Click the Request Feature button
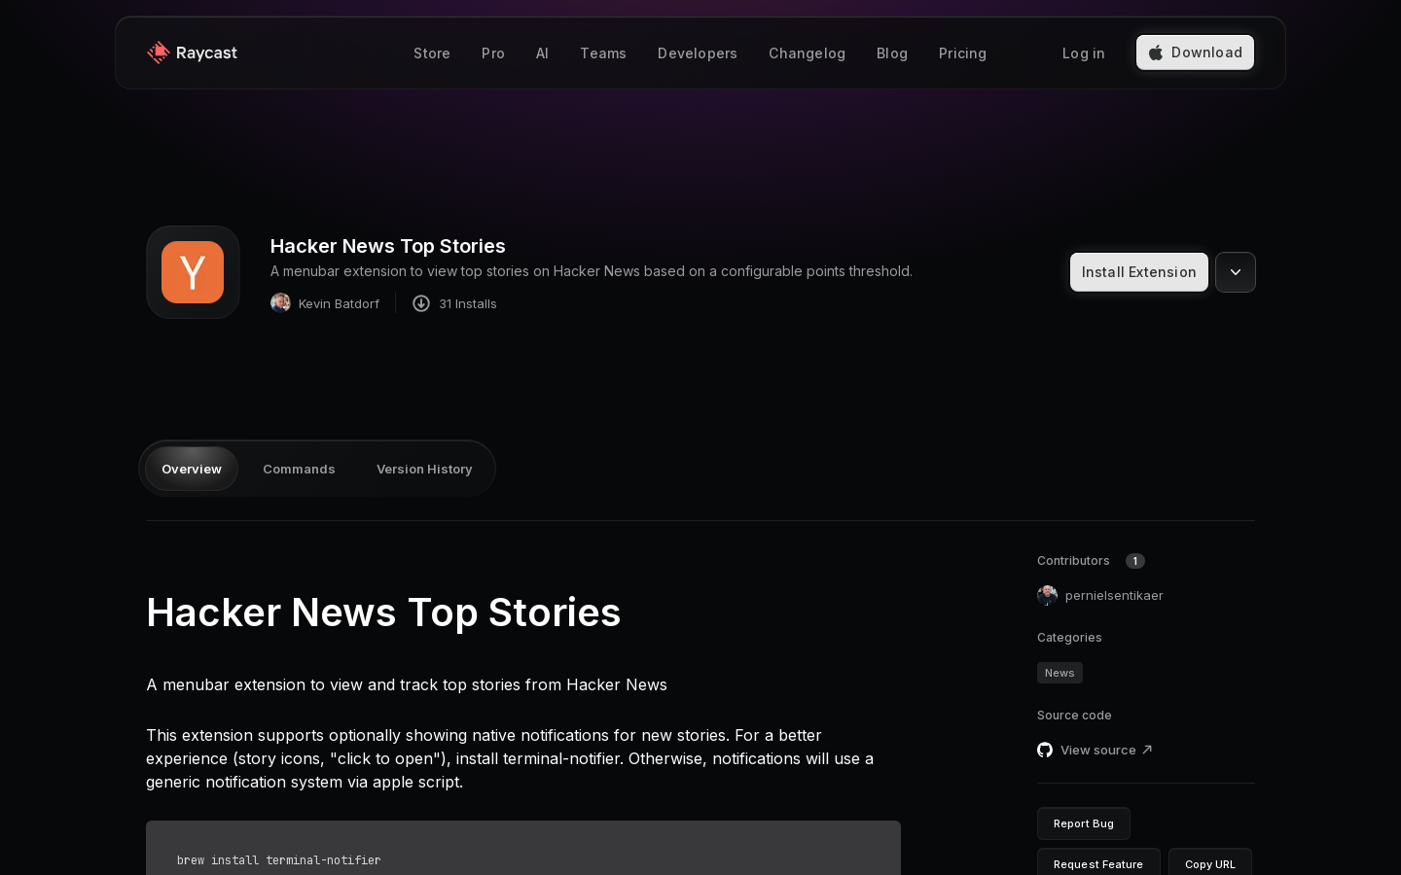The image size is (1401, 875). (1098, 863)
